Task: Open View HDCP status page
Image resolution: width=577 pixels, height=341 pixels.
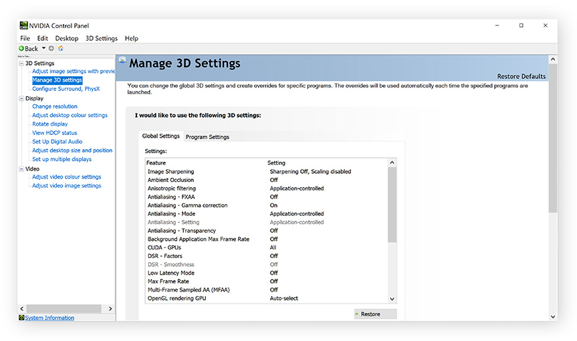Action: 54,133
